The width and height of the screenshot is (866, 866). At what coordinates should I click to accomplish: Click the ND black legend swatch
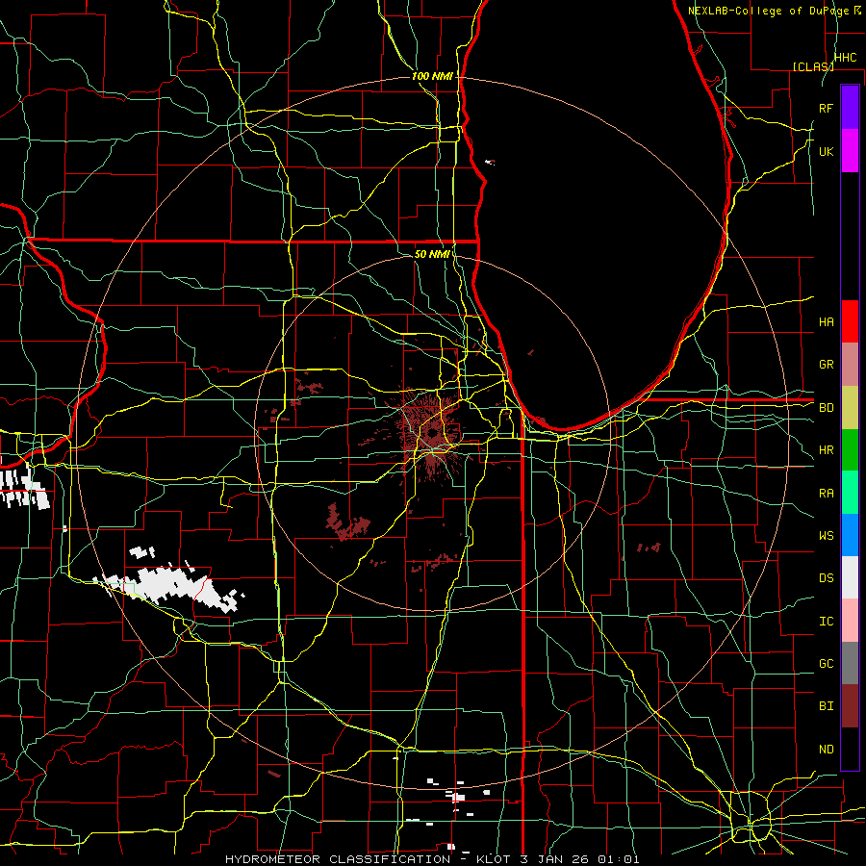click(x=850, y=749)
